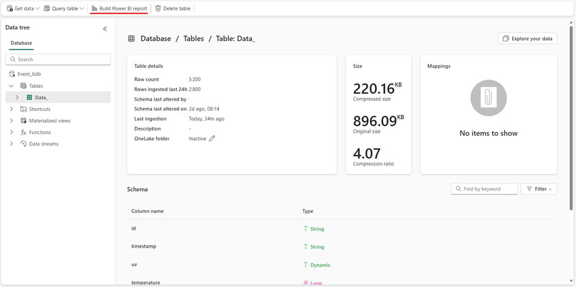
Task: Edit OneLake folder with pencil icon
Action: pyautogui.click(x=212, y=139)
